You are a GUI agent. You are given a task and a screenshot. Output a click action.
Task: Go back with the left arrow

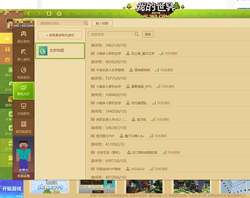(29, 13)
